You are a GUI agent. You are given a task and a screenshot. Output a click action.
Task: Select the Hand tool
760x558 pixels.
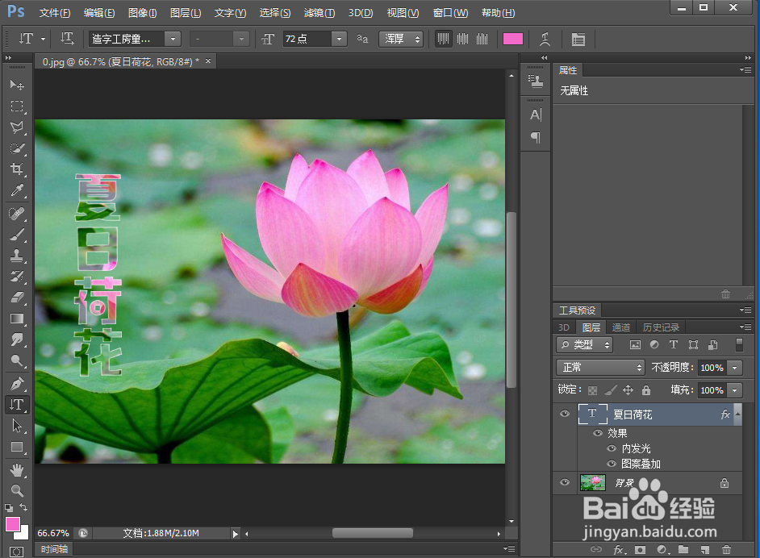click(x=17, y=470)
